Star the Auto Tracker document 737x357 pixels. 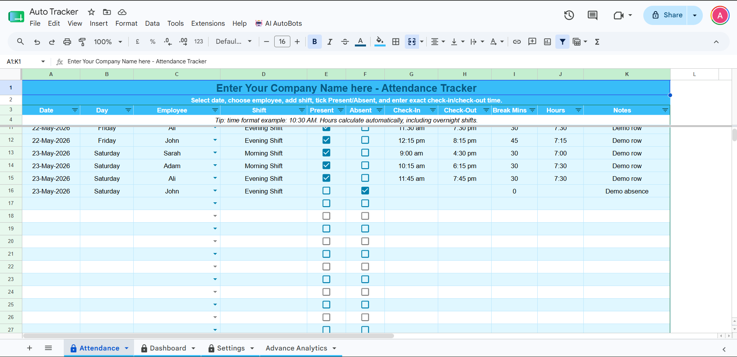click(91, 12)
